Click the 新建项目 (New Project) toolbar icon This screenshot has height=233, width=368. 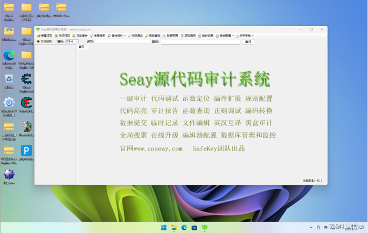click(44, 36)
